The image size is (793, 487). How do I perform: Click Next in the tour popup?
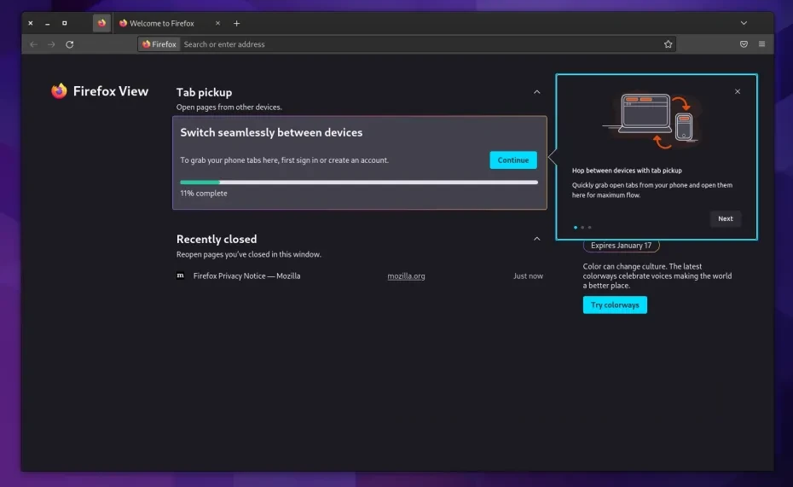(x=726, y=218)
